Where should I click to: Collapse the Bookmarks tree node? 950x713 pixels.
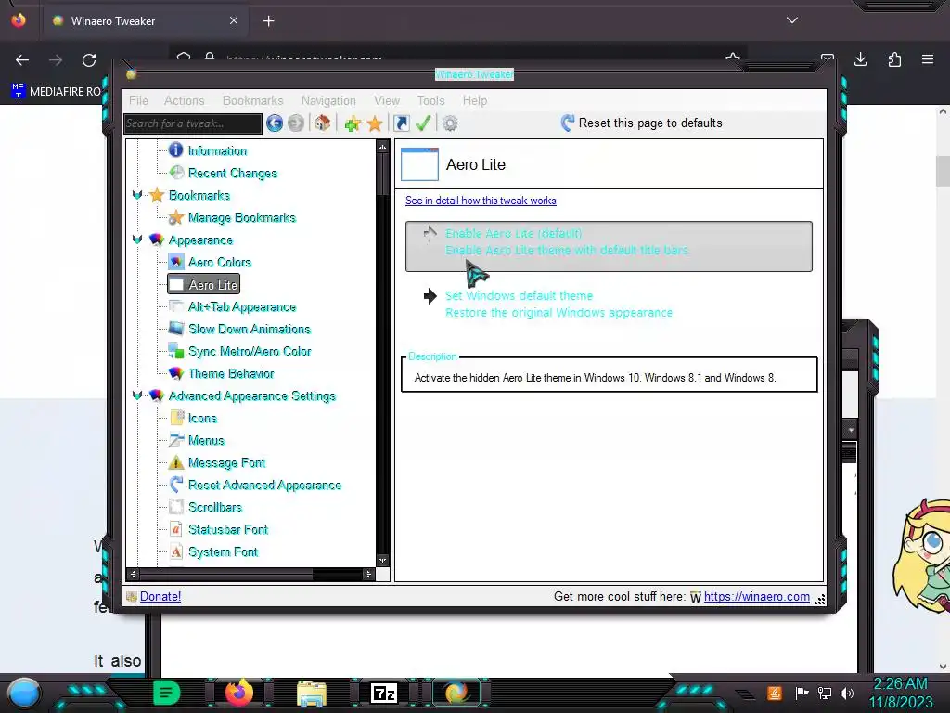click(x=137, y=195)
